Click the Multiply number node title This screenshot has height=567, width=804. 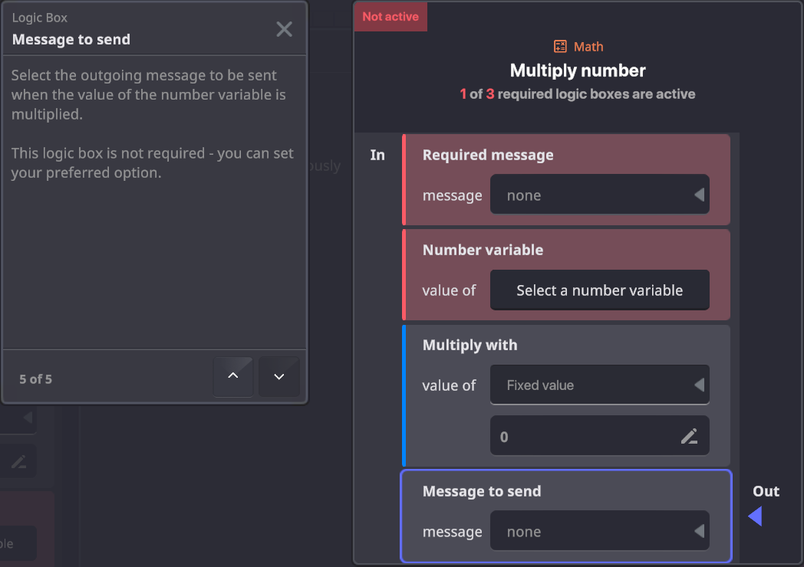578,70
